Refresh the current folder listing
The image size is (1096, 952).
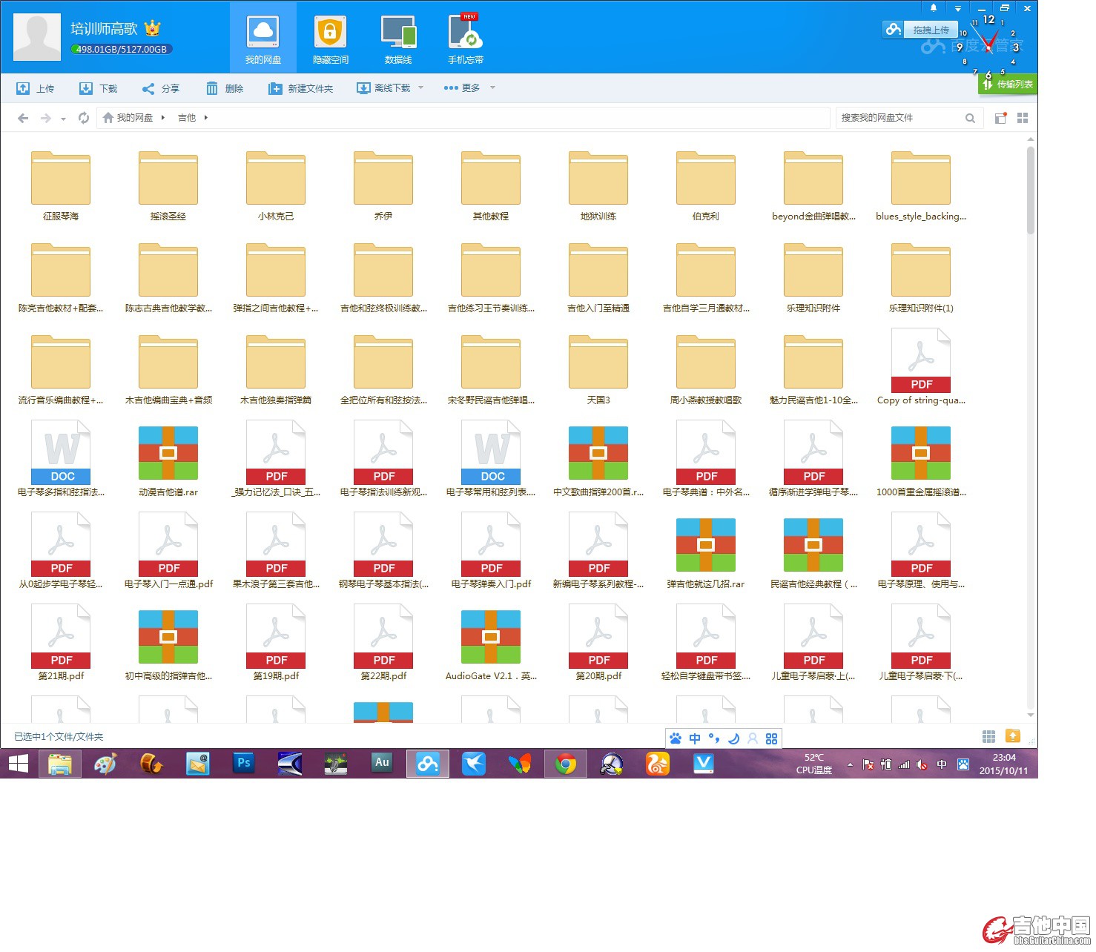[84, 118]
